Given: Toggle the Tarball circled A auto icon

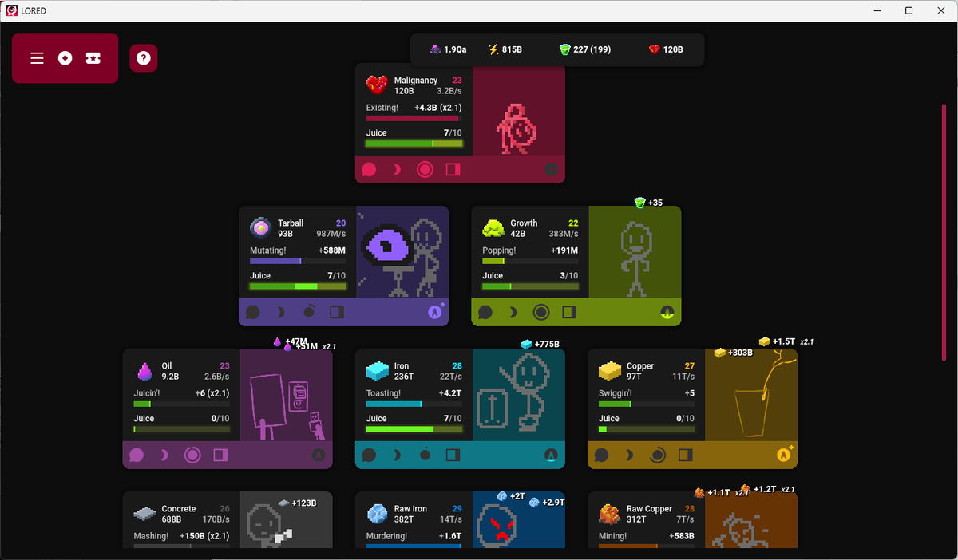Looking at the screenshot, I should point(435,311).
